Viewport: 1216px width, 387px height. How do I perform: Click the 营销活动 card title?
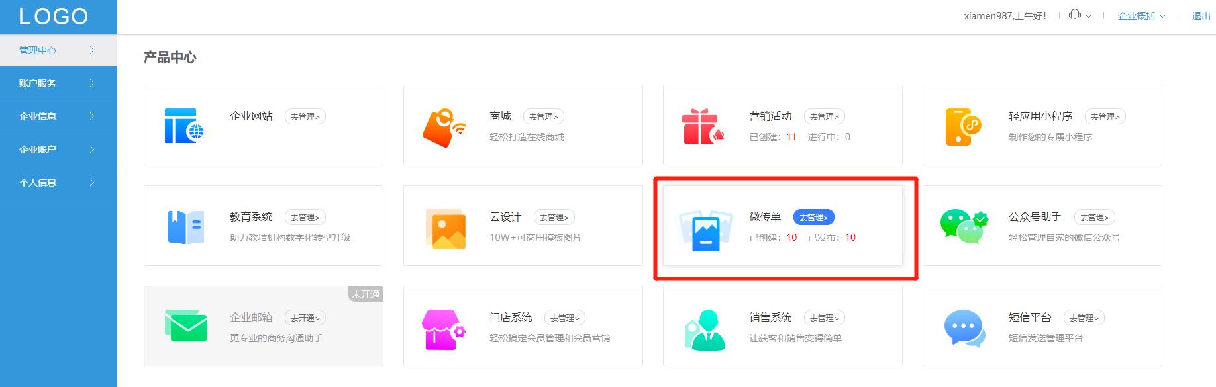point(770,116)
